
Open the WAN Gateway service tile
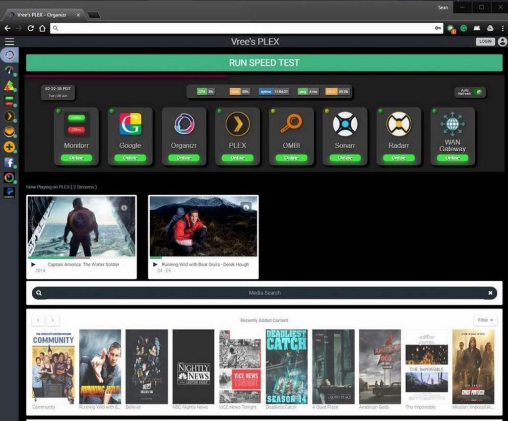pos(452,136)
